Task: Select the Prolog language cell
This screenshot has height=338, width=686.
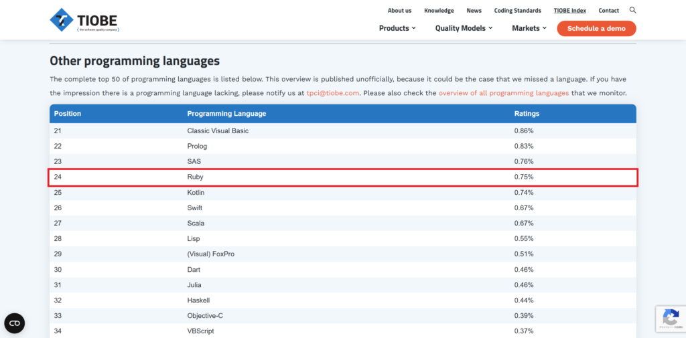Action: tap(197, 146)
